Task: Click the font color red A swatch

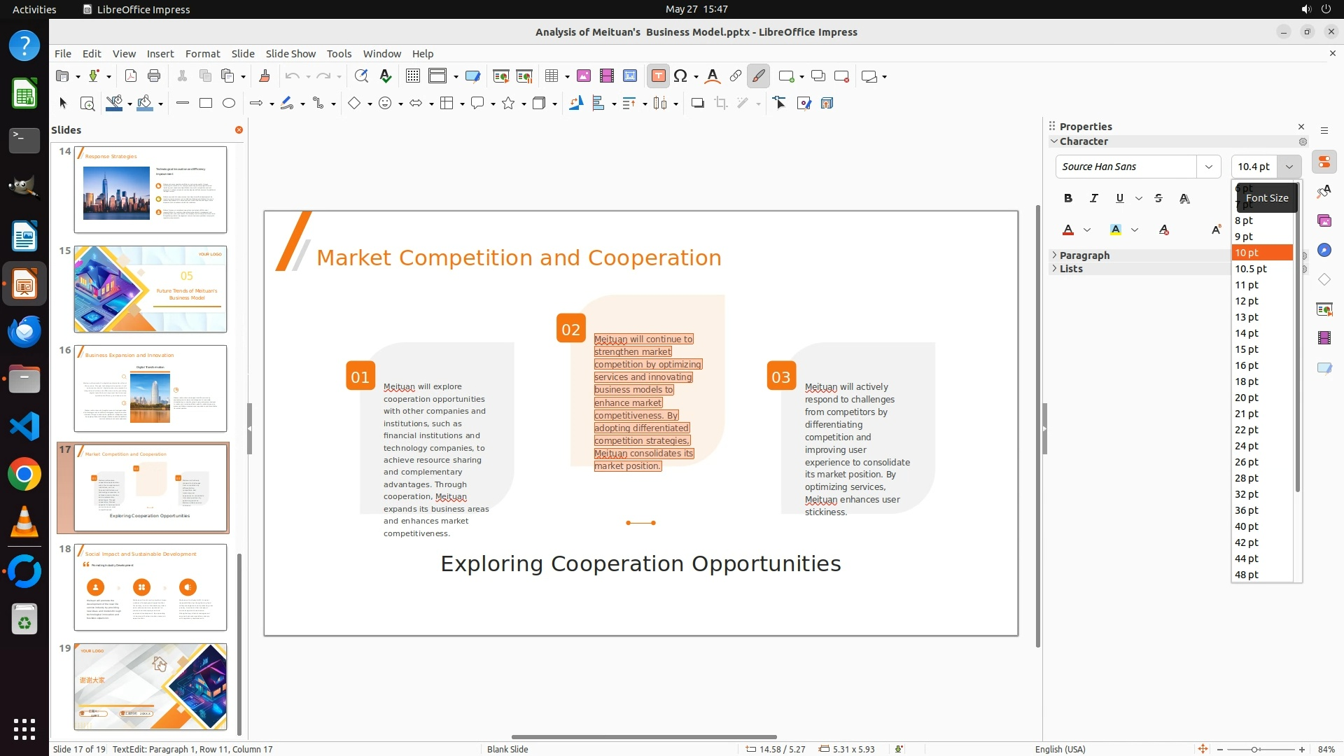Action: (x=1068, y=230)
